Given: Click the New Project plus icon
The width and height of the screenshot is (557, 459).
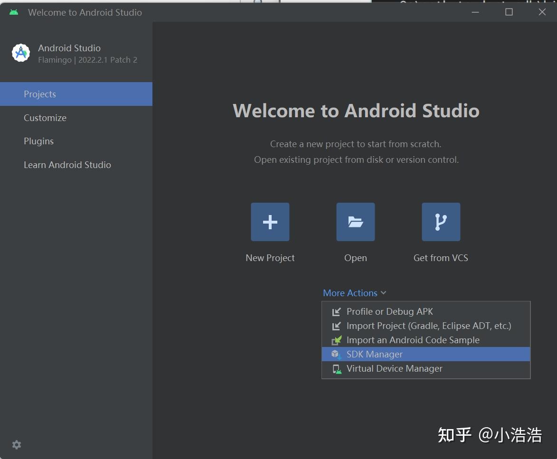Looking at the screenshot, I should (270, 221).
